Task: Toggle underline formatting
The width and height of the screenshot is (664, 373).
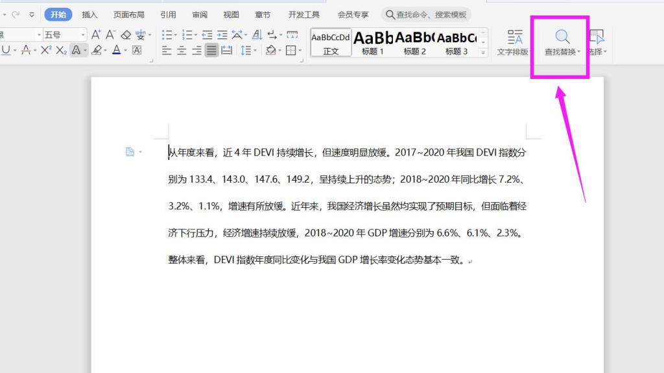Action: tap(5, 51)
